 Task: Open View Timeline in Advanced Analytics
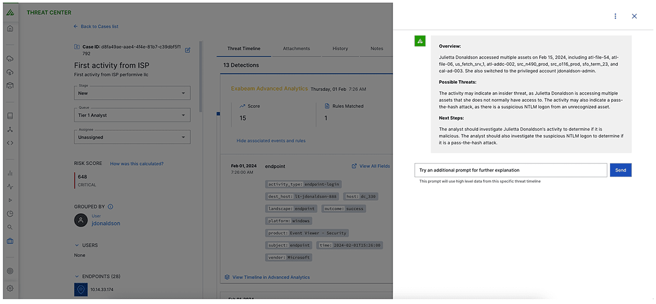pos(267,277)
